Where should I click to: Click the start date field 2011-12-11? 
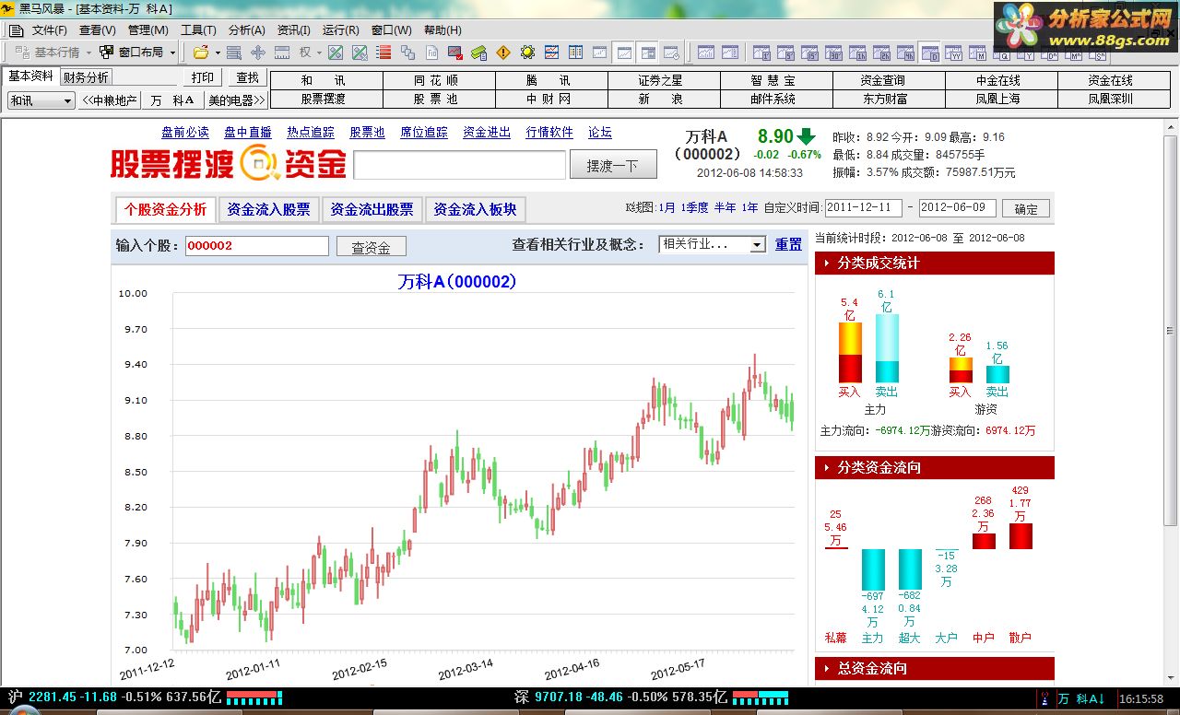coord(864,208)
